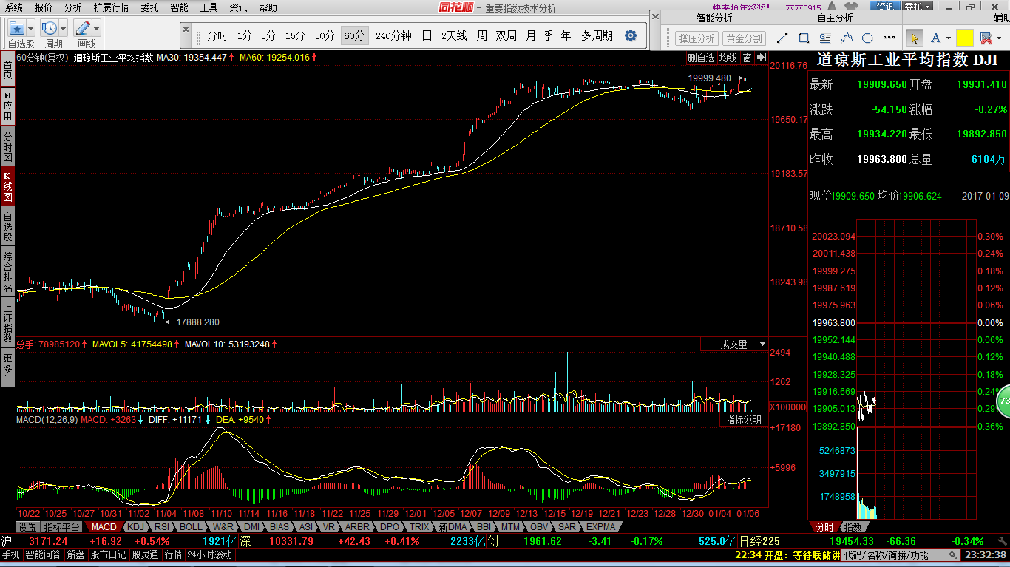Click the 撑压分析 button
This screenshot has width=1010, height=567.
(697, 38)
